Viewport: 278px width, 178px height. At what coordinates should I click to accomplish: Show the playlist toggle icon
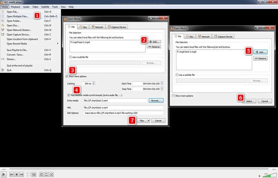click(x=41, y=174)
